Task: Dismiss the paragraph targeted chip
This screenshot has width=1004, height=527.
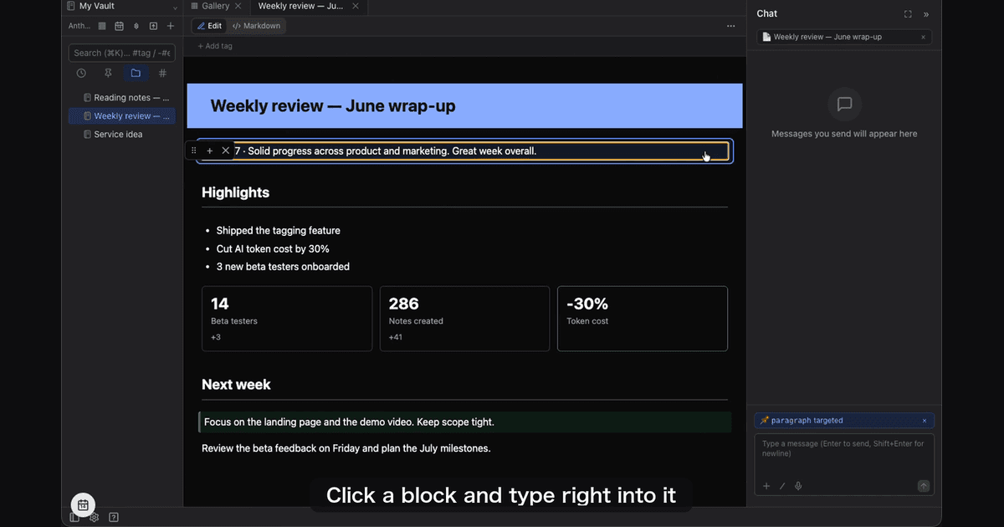Action: tap(925, 421)
